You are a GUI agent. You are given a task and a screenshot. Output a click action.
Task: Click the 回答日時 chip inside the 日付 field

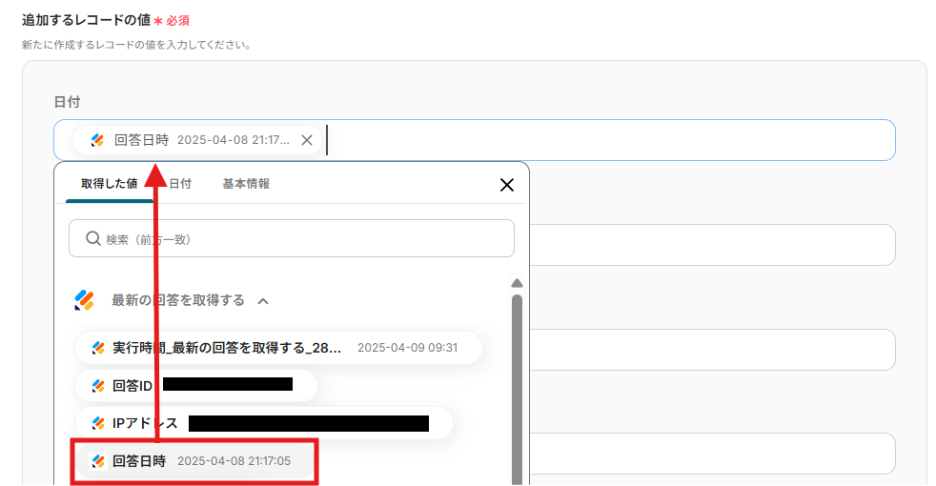pyautogui.click(x=197, y=140)
